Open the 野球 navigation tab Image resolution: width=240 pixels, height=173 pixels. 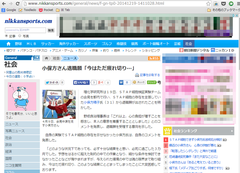click(x=18, y=44)
